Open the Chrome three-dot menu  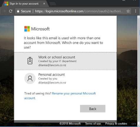point(136,11)
